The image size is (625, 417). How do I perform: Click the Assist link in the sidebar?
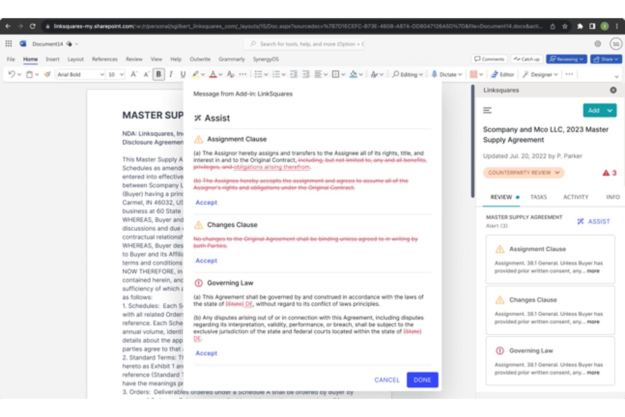pos(593,221)
